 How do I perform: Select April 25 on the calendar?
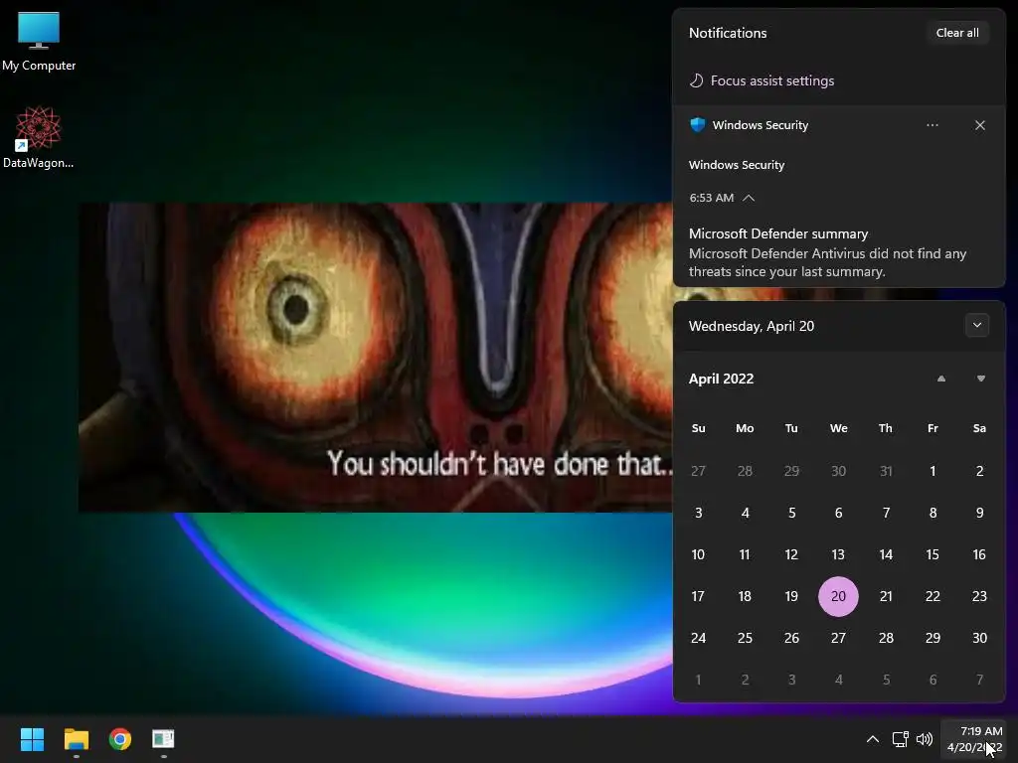tap(745, 638)
